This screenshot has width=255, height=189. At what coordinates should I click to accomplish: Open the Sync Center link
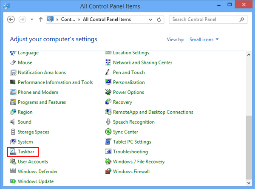click(x=125, y=132)
